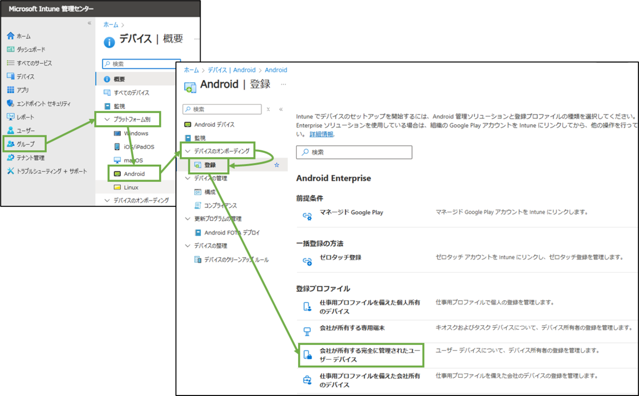This screenshot has height=396, width=639.
Task: Open 会社が所有する完全に管理されたユーザー デバイス
Action: [x=370, y=355]
